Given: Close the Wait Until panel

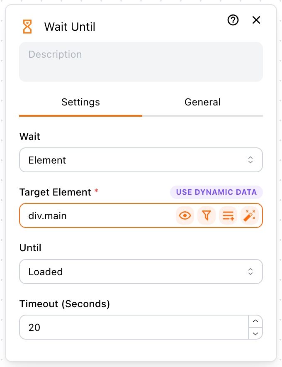Looking at the screenshot, I should click(256, 20).
